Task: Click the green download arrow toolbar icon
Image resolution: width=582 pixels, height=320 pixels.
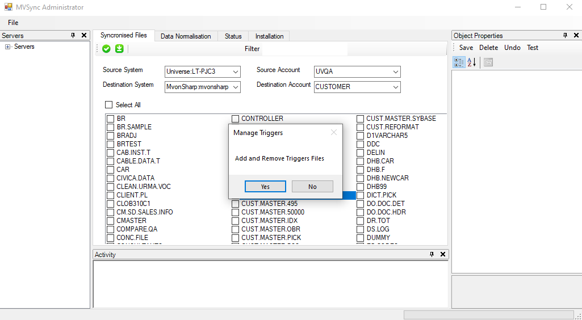Action: 119,49
